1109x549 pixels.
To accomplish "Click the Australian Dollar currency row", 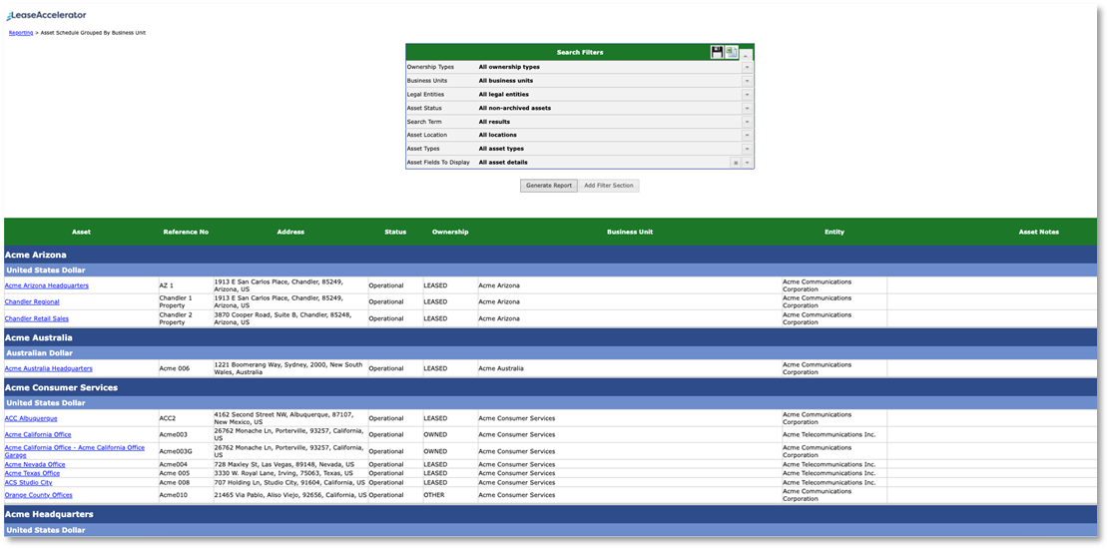I will (x=550, y=353).
